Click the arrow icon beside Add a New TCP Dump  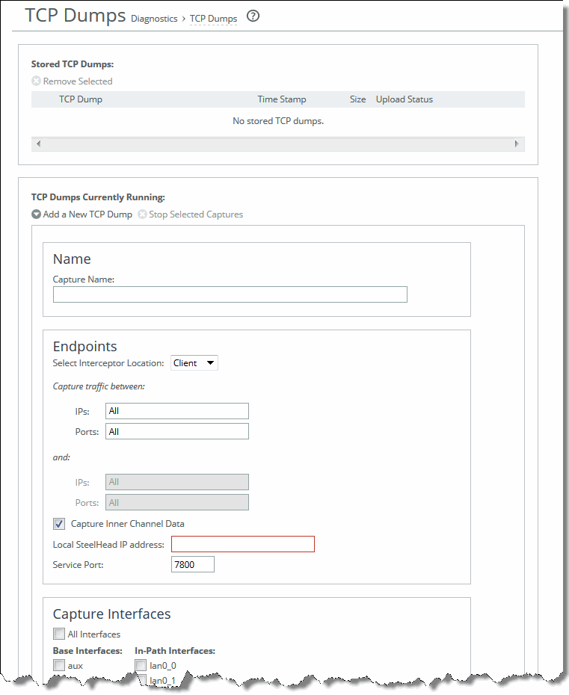pos(35,214)
